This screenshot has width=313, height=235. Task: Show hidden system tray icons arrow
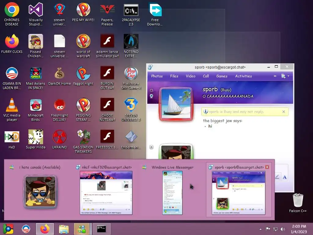260,229
